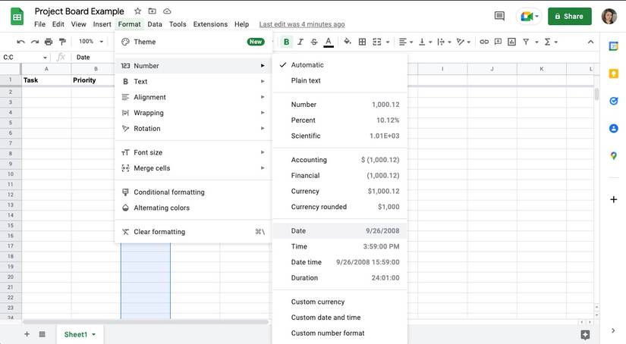This screenshot has height=344, width=626.
Task: Select the Percent number format
Action: 340,120
